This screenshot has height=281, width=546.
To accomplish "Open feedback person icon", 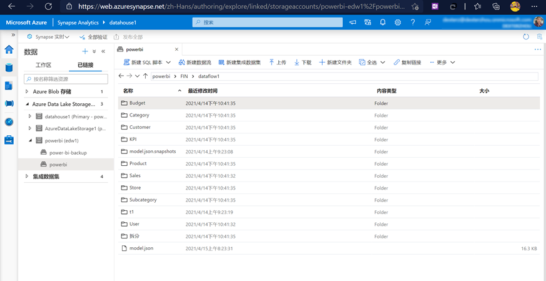I will (428, 23).
